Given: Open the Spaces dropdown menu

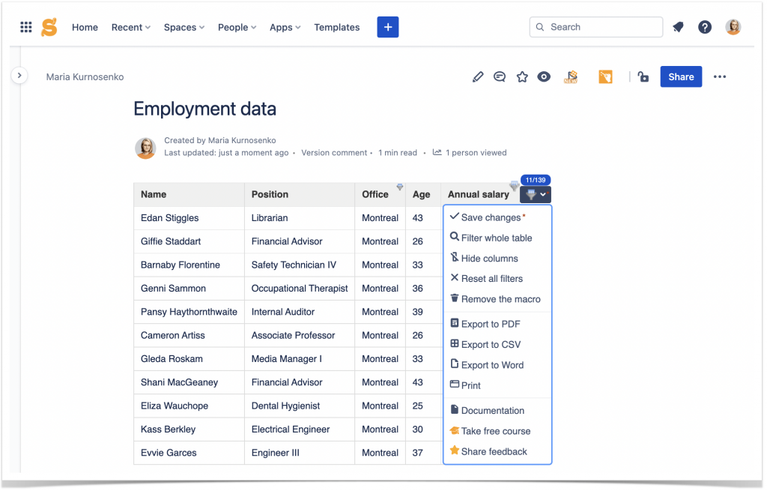Looking at the screenshot, I should (x=184, y=27).
